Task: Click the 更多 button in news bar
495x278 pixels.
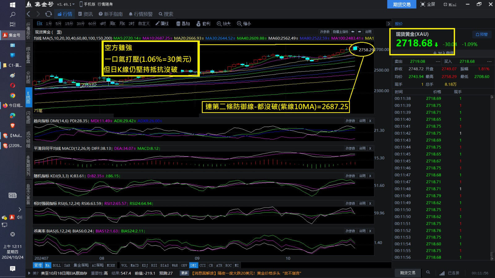Action: 184,273
